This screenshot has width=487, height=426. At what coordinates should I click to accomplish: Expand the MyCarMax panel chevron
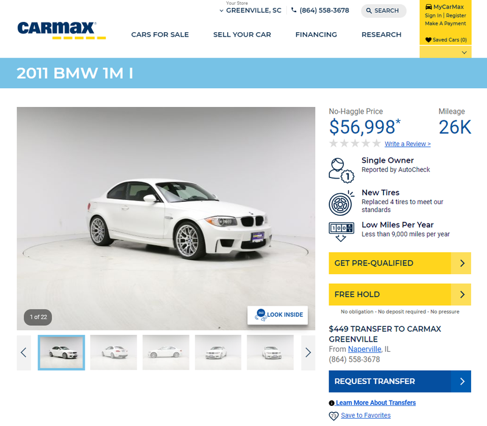pos(464,52)
